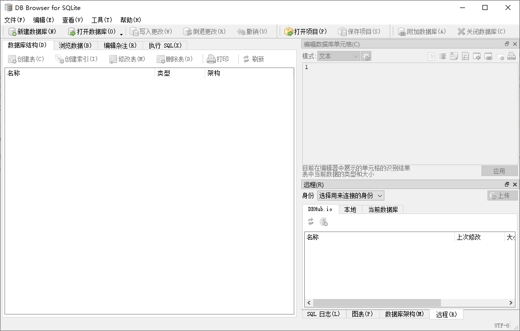Click the 新建数据库 (New Database) toolbar icon
Viewport: 520px width, 331px height.
13,31
